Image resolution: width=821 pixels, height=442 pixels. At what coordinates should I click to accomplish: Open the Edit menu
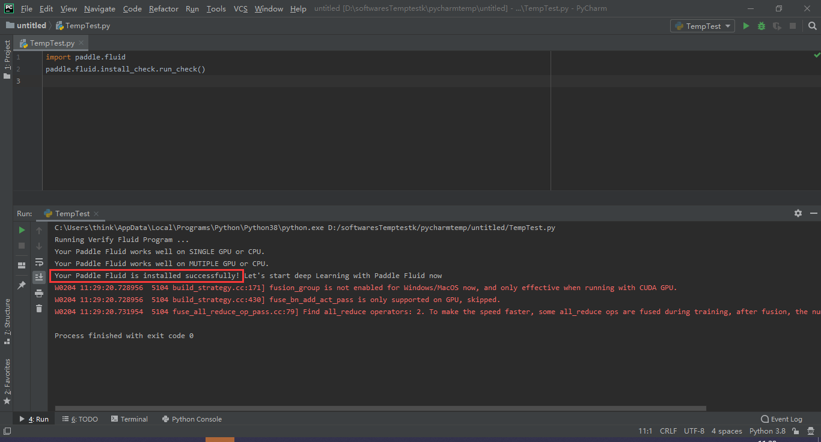(46, 8)
